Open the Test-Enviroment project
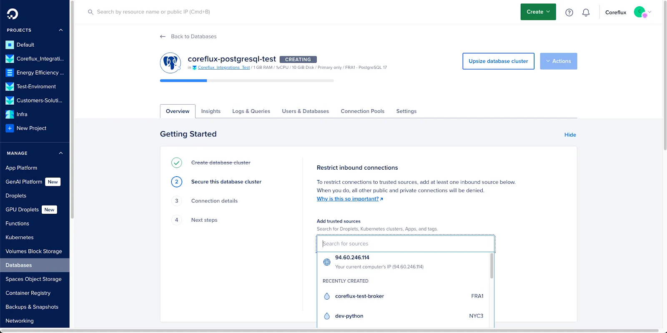667x333 pixels. pyautogui.click(x=36, y=87)
